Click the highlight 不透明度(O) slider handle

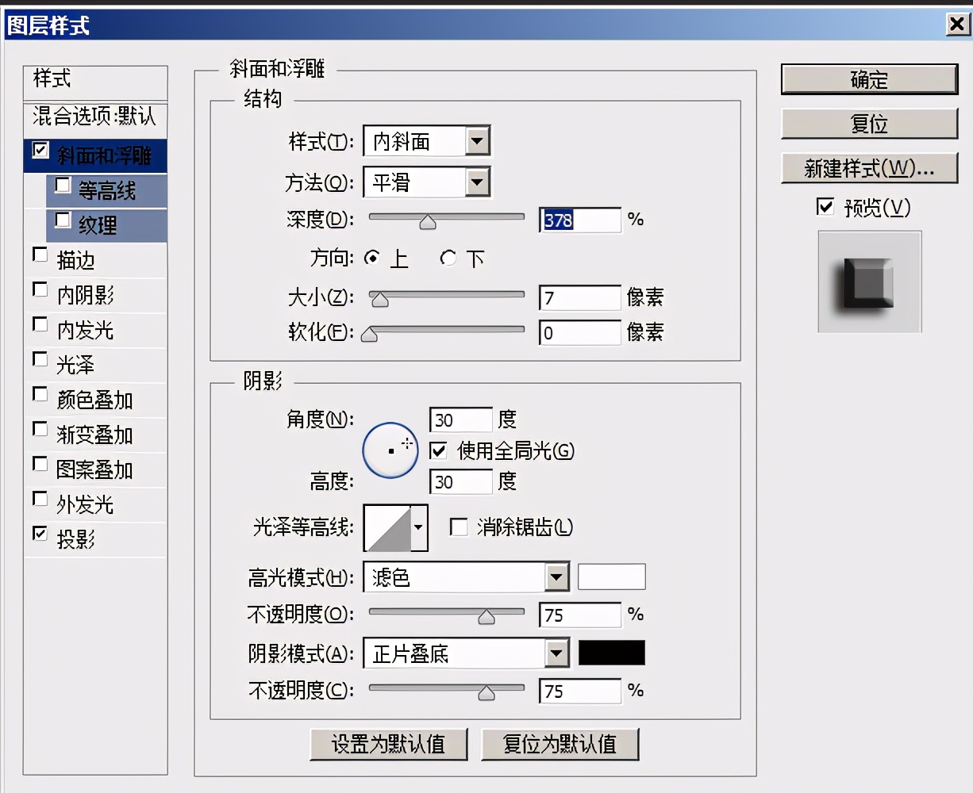tap(486, 617)
